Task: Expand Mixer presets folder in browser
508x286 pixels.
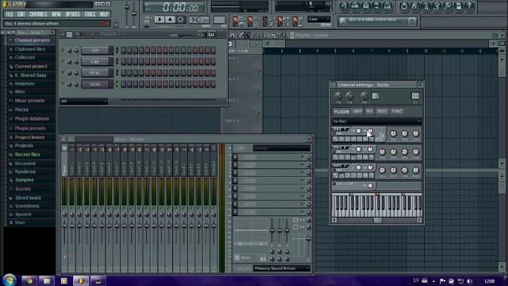Action: point(29,101)
